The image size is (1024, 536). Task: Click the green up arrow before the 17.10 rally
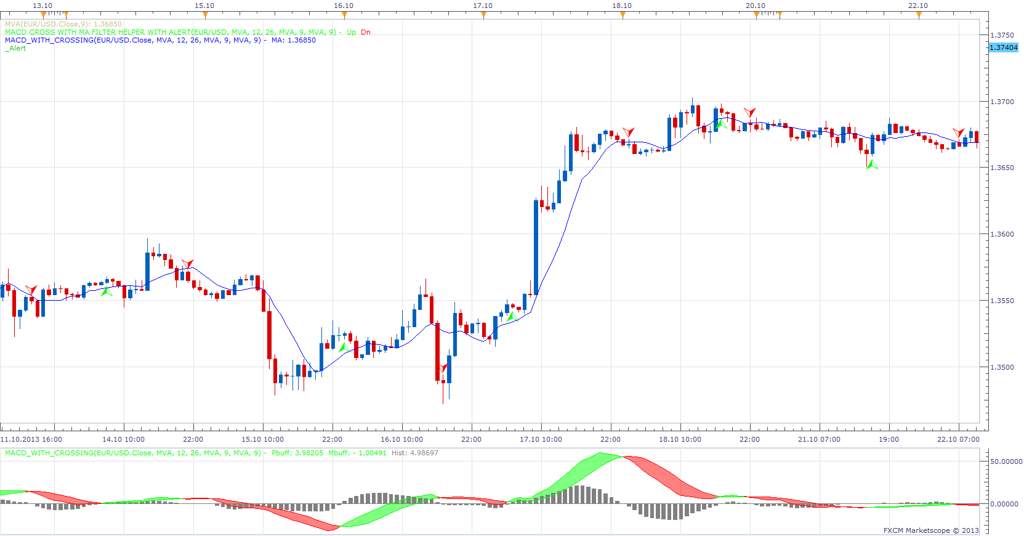pyautogui.click(x=512, y=317)
